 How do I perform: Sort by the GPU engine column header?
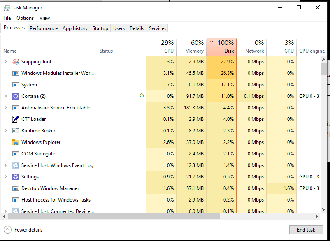click(312, 47)
